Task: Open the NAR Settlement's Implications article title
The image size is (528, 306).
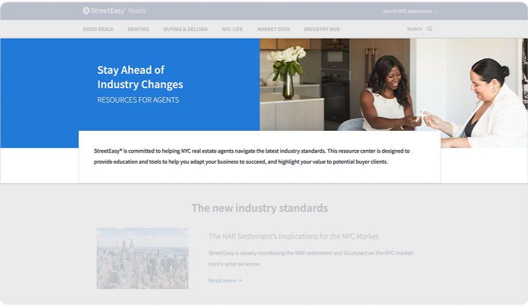Action: (x=293, y=236)
